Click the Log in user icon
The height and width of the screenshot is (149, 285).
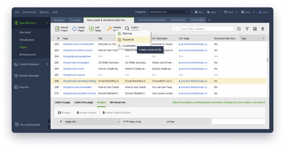pyautogui.click(x=260, y=12)
